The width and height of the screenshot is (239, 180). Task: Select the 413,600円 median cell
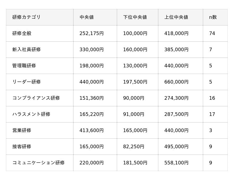click(91, 131)
